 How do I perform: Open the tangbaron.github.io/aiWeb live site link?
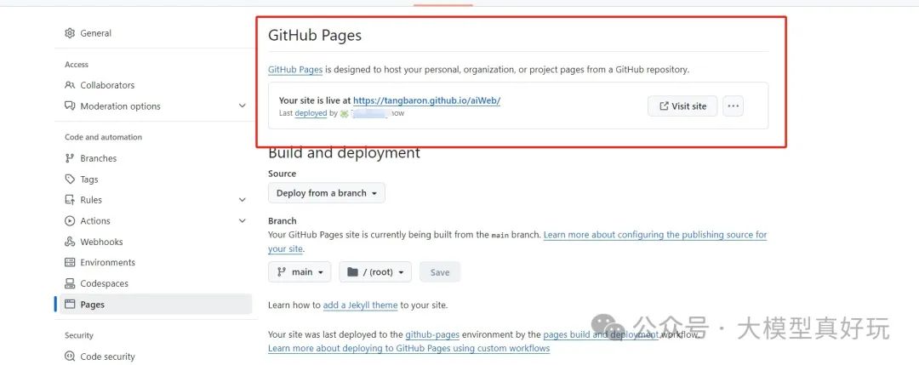click(x=426, y=100)
